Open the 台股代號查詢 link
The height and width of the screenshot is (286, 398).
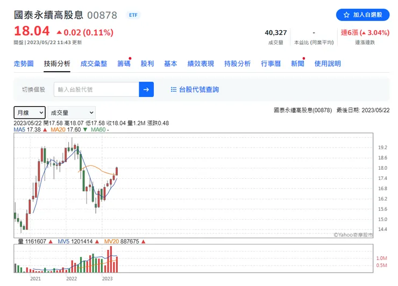tap(199, 89)
